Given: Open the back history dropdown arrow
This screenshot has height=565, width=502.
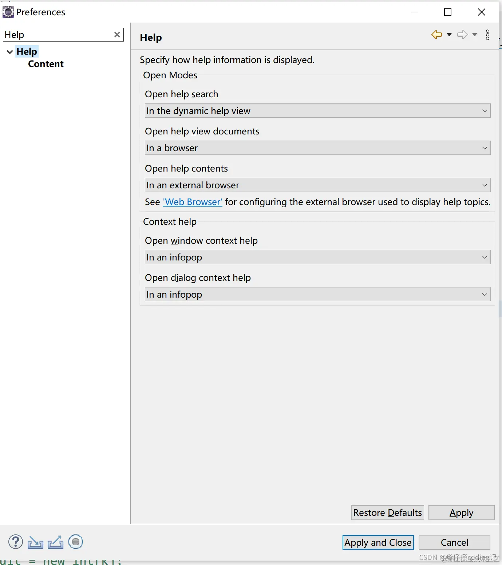Looking at the screenshot, I should click(x=449, y=35).
